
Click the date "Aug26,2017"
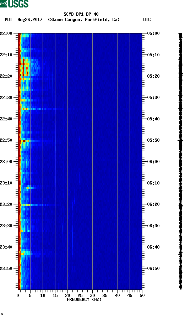[30, 20]
